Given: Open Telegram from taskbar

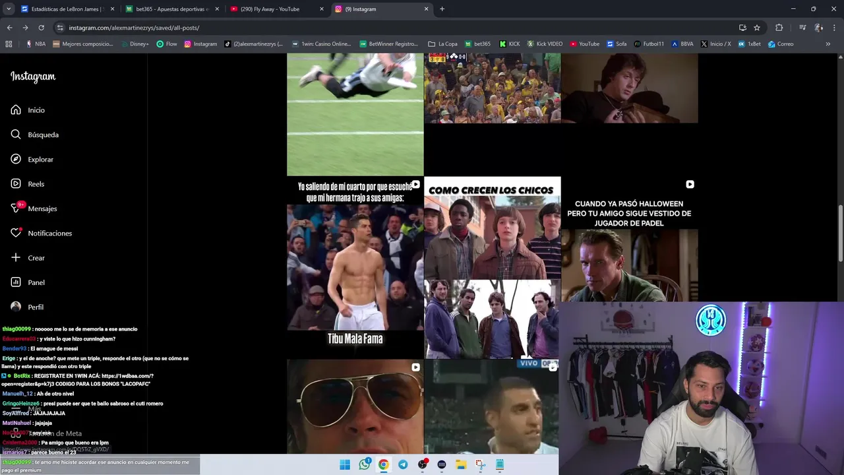Looking at the screenshot, I should (x=403, y=464).
